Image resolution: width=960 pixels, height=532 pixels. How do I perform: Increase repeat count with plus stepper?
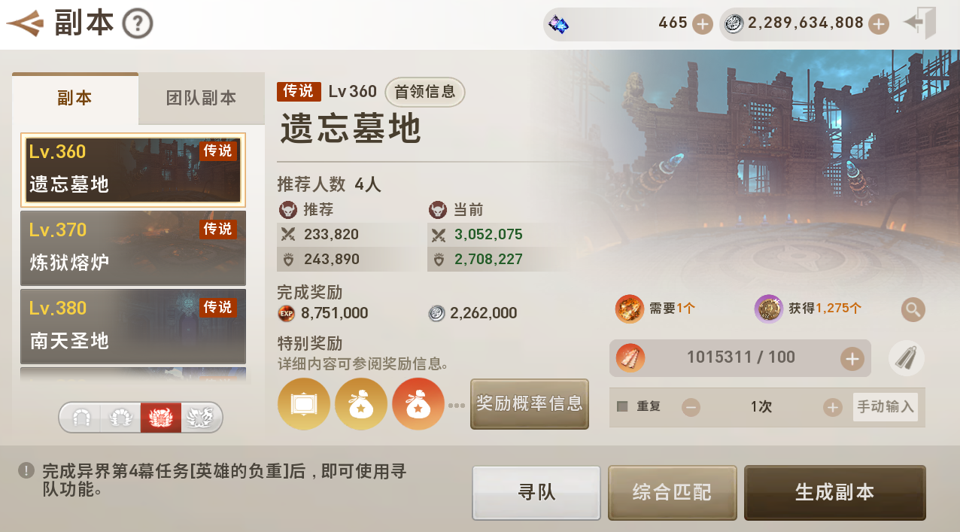(832, 407)
